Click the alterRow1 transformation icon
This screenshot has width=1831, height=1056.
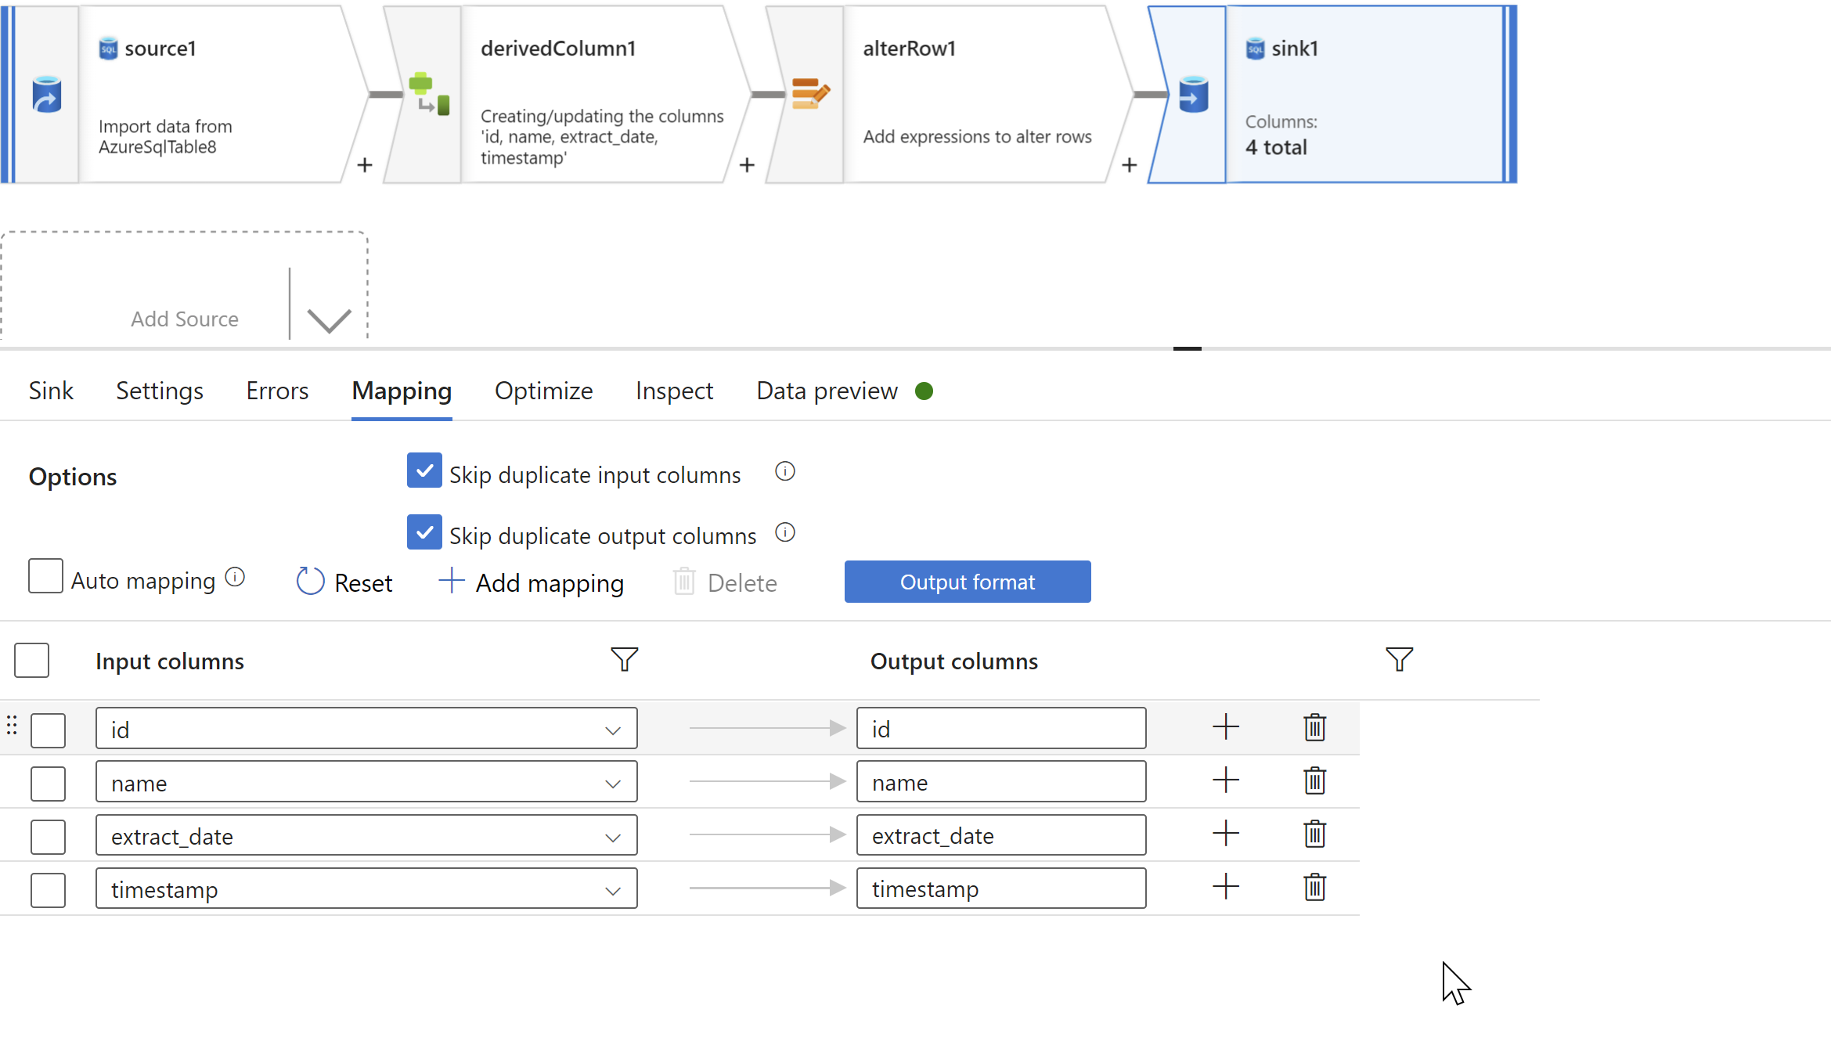(x=809, y=94)
